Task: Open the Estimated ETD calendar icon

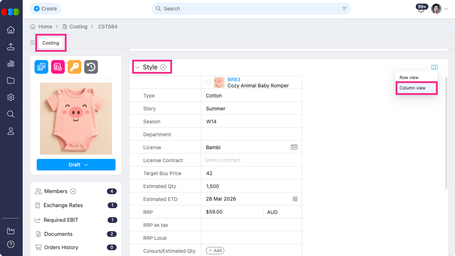Action: 295,199
